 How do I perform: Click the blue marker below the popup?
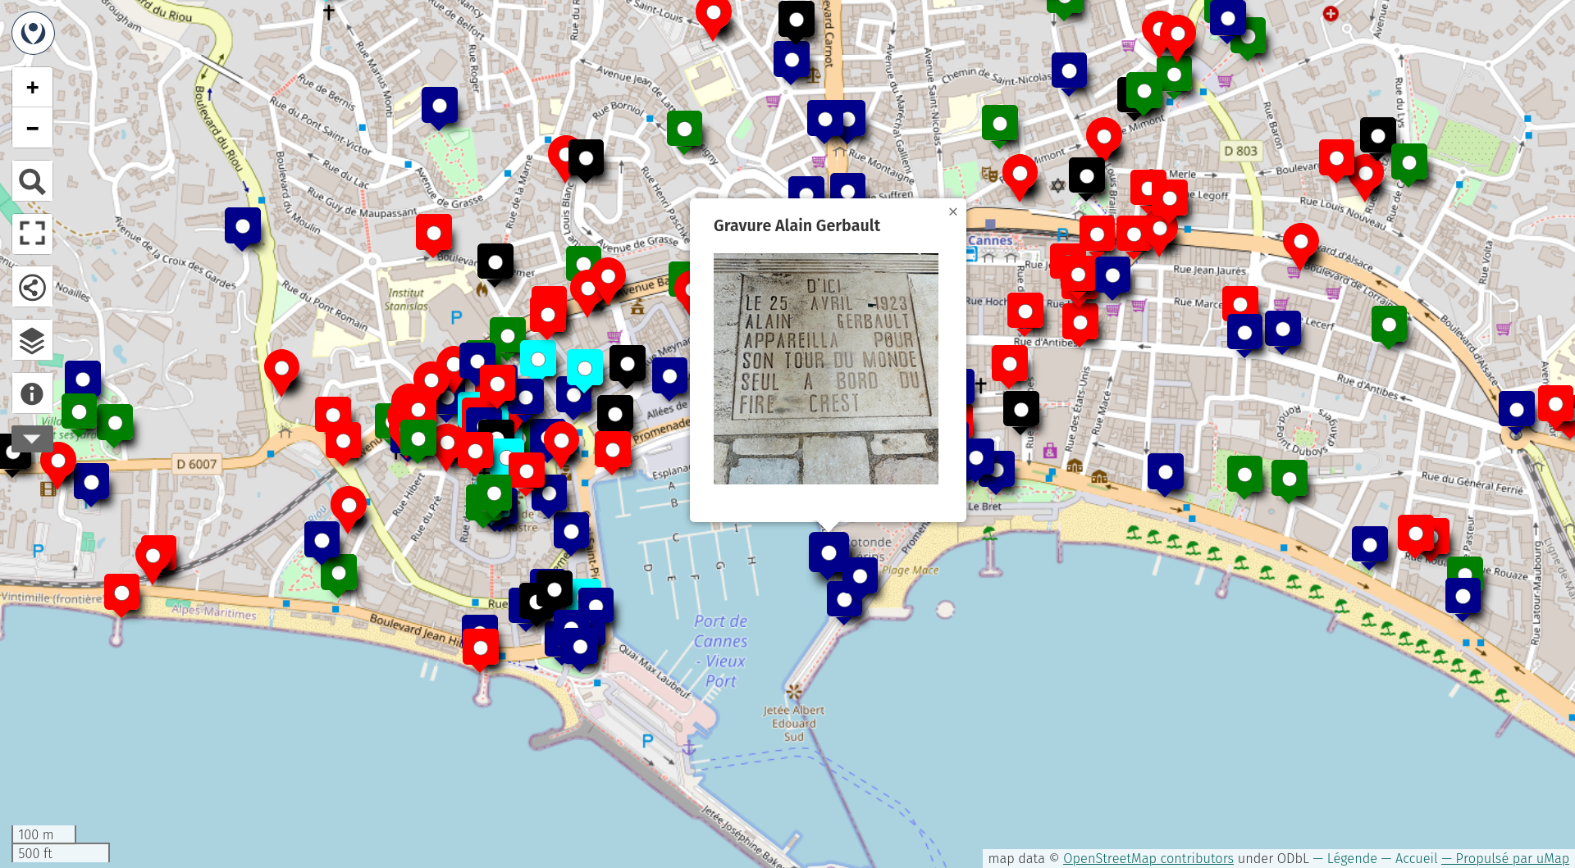[x=829, y=552]
